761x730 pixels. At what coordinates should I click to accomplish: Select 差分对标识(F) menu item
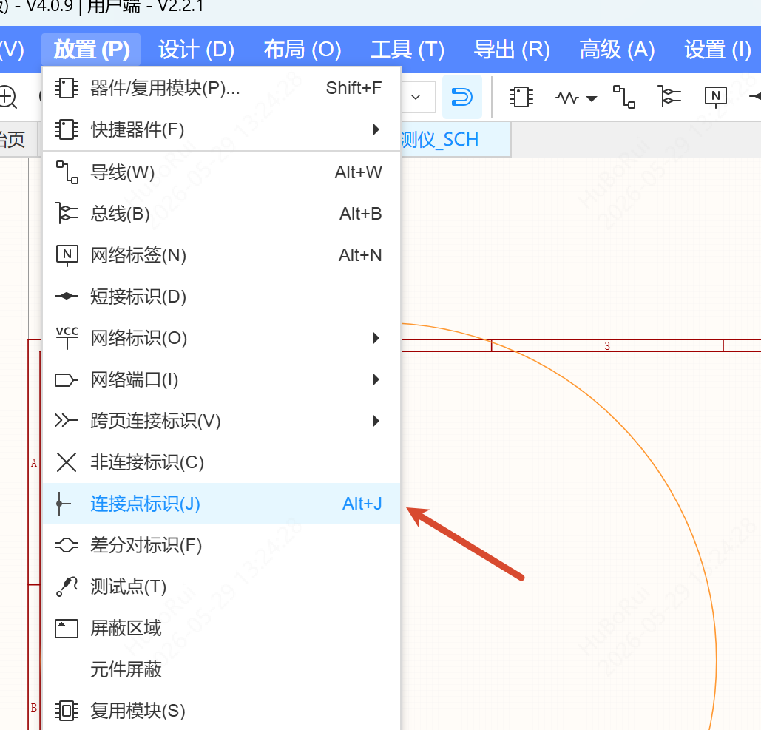(221, 545)
